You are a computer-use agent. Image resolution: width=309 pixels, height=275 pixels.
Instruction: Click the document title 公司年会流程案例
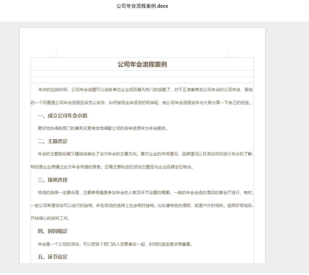click(x=142, y=64)
